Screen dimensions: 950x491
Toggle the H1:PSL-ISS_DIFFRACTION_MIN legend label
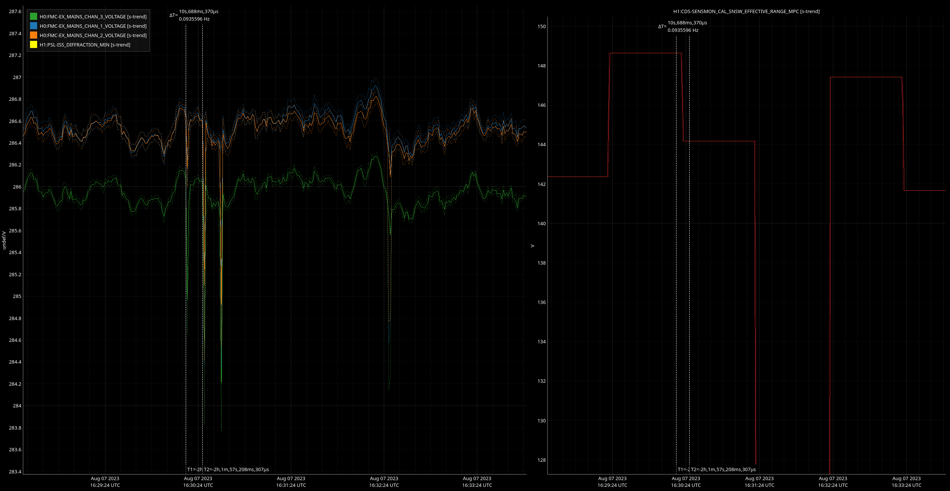click(x=85, y=45)
